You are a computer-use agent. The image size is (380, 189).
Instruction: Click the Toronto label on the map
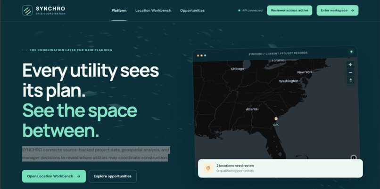[278, 60]
